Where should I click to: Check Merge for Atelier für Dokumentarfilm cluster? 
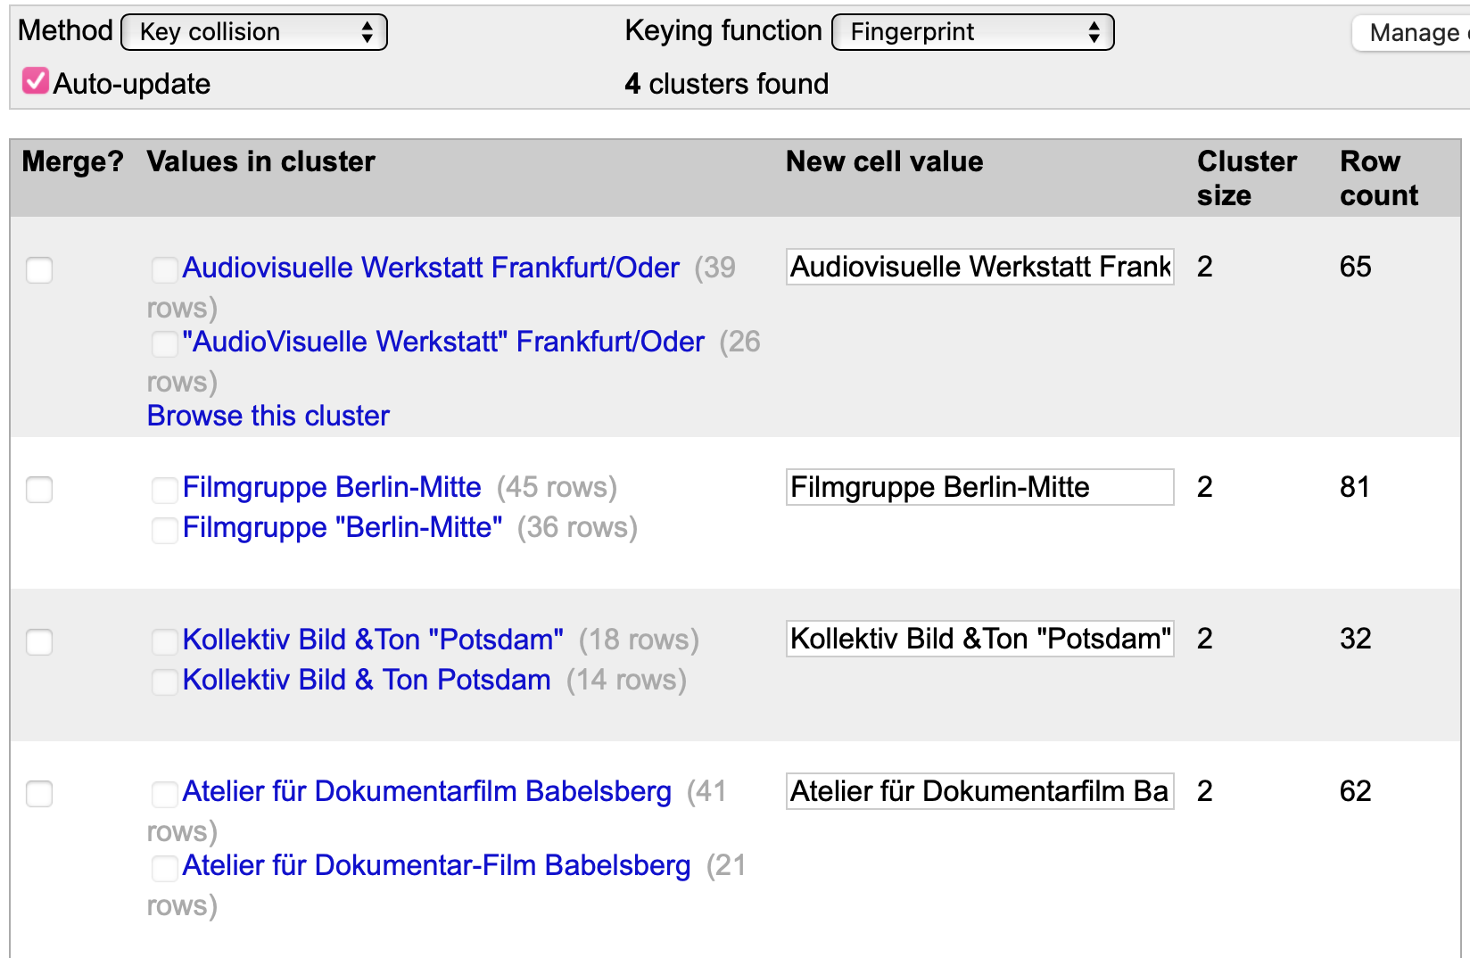point(39,793)
